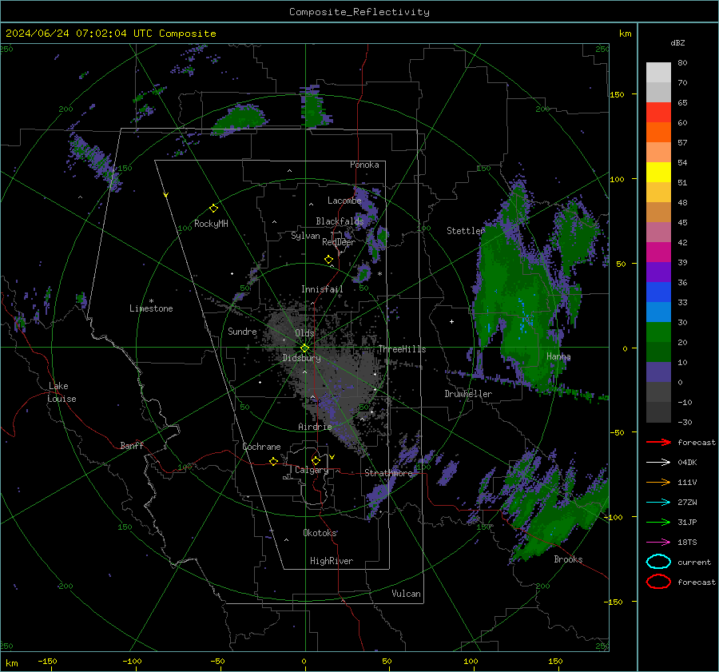Click the Stettler town label
The height and width of the screenshot is (672, 719).
coord(466,231)
